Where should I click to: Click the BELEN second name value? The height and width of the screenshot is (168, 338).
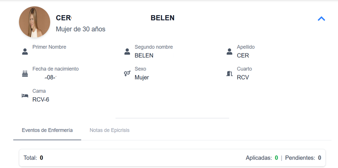pyautogui.click(x=144, y=56)
